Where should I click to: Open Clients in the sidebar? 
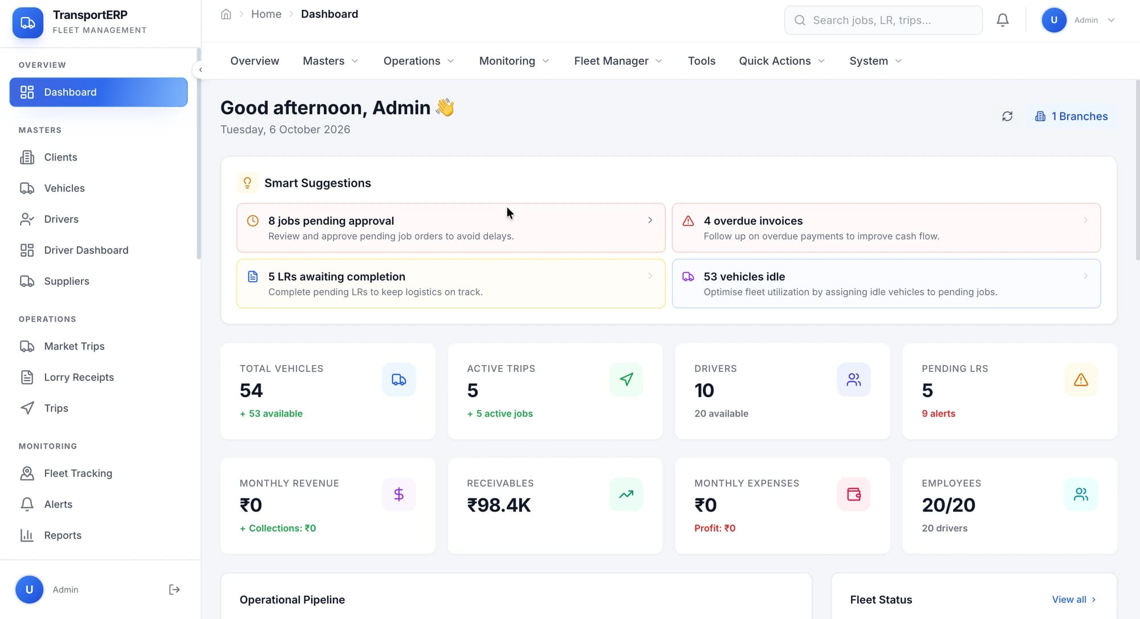(99, 157)
